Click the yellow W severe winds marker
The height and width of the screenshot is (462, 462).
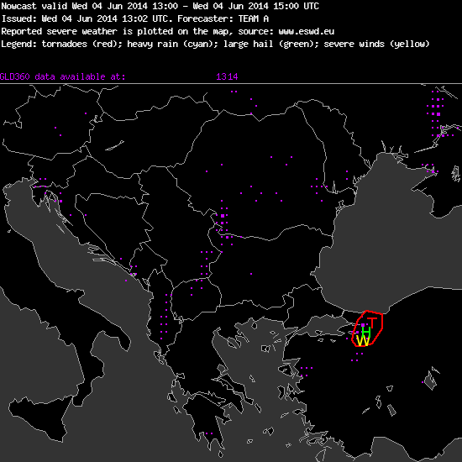(x=363, y=341)
